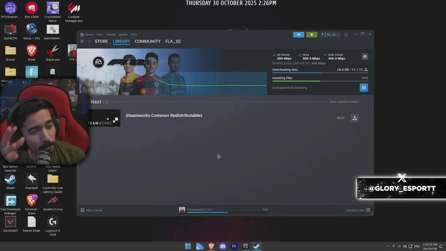This screenshot has height=251, width=446.
Task: Click DISK USAGE 350.4 Mbps stat
Action: [335, 56]
